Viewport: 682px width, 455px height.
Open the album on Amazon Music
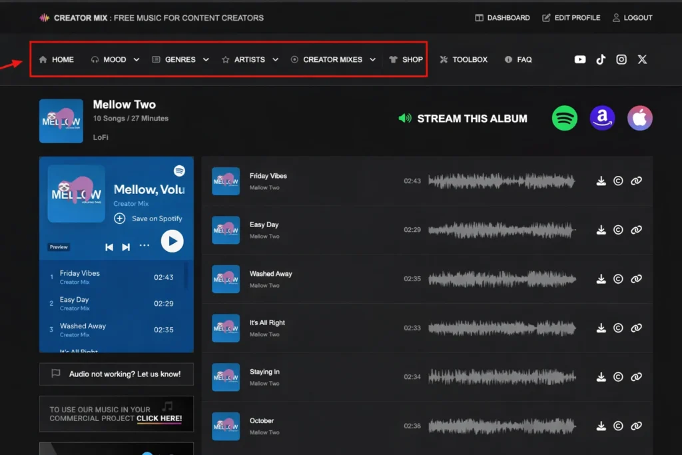click(602, 118)
